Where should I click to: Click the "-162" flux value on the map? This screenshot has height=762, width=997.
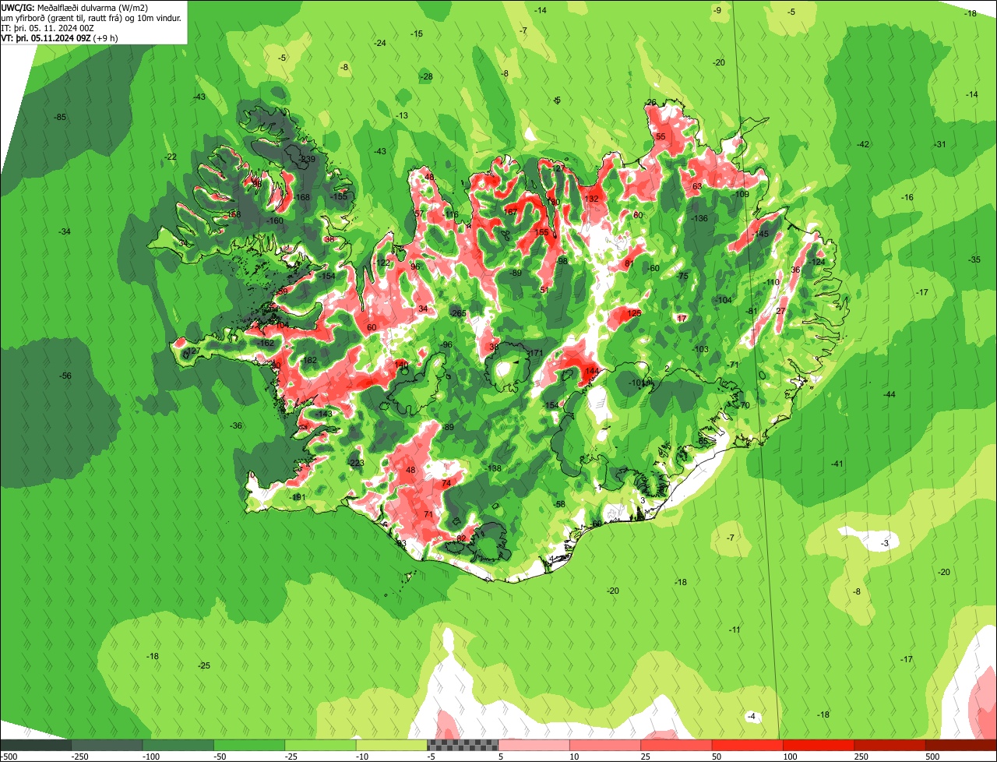(x=266, y=343)
